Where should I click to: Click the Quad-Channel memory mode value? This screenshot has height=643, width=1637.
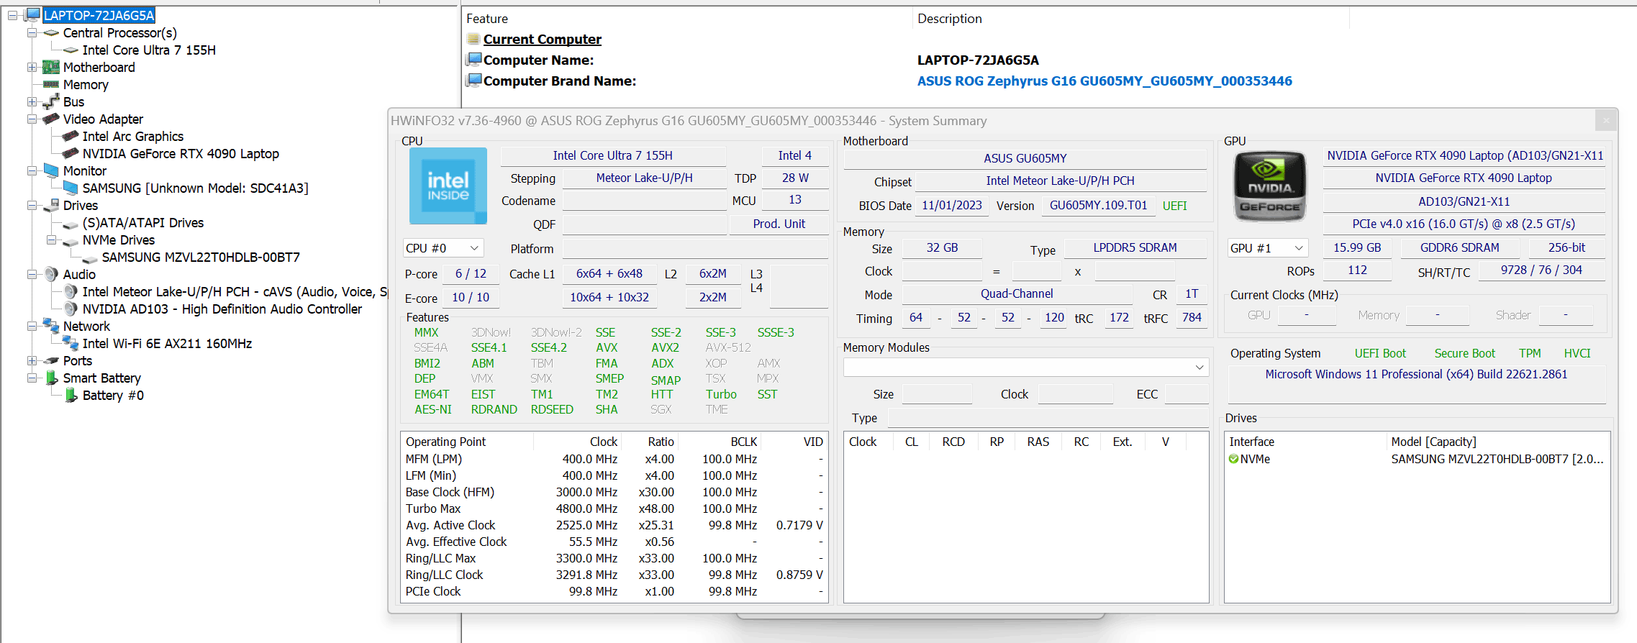pos(1017,293)
